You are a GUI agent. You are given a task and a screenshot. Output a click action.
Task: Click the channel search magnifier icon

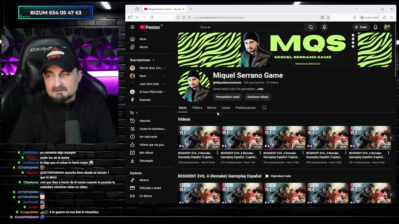click(264, 108)
